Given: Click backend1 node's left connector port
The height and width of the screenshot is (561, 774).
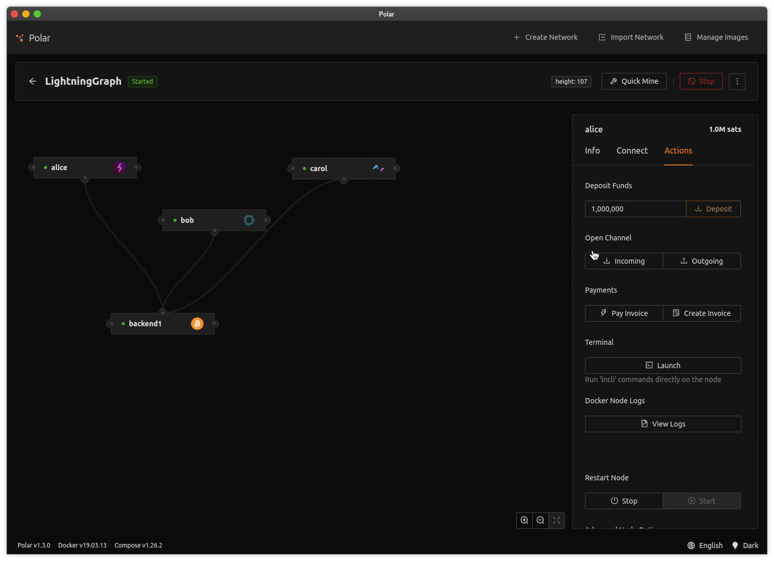Looking at the screenshot, I should point(111,324).
